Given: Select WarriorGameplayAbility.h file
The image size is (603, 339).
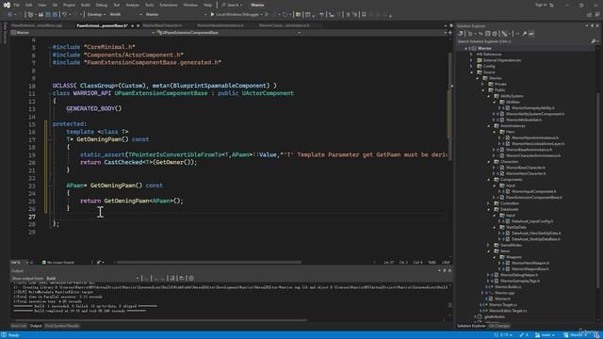Looking at the screenshot, I should (533, 108).
